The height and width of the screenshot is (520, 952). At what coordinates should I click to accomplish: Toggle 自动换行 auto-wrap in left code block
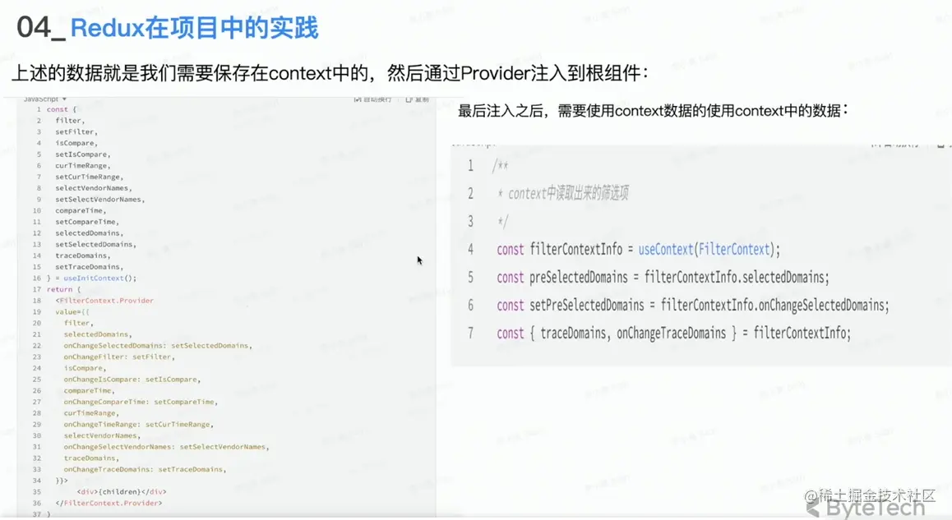[x=372, y=99]
